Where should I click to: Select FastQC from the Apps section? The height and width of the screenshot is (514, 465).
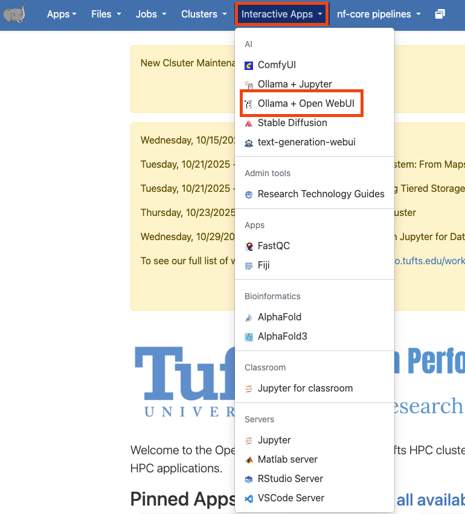coord(315,246)
